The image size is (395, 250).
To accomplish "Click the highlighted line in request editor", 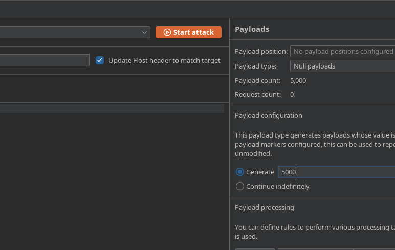I will click(112, 108).
